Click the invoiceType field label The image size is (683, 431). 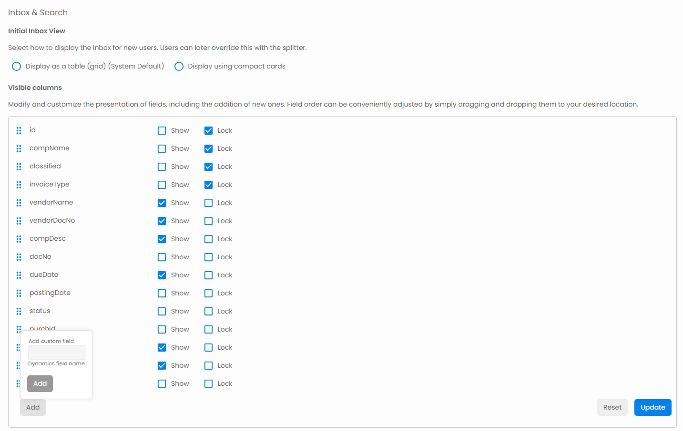point(50,184)
